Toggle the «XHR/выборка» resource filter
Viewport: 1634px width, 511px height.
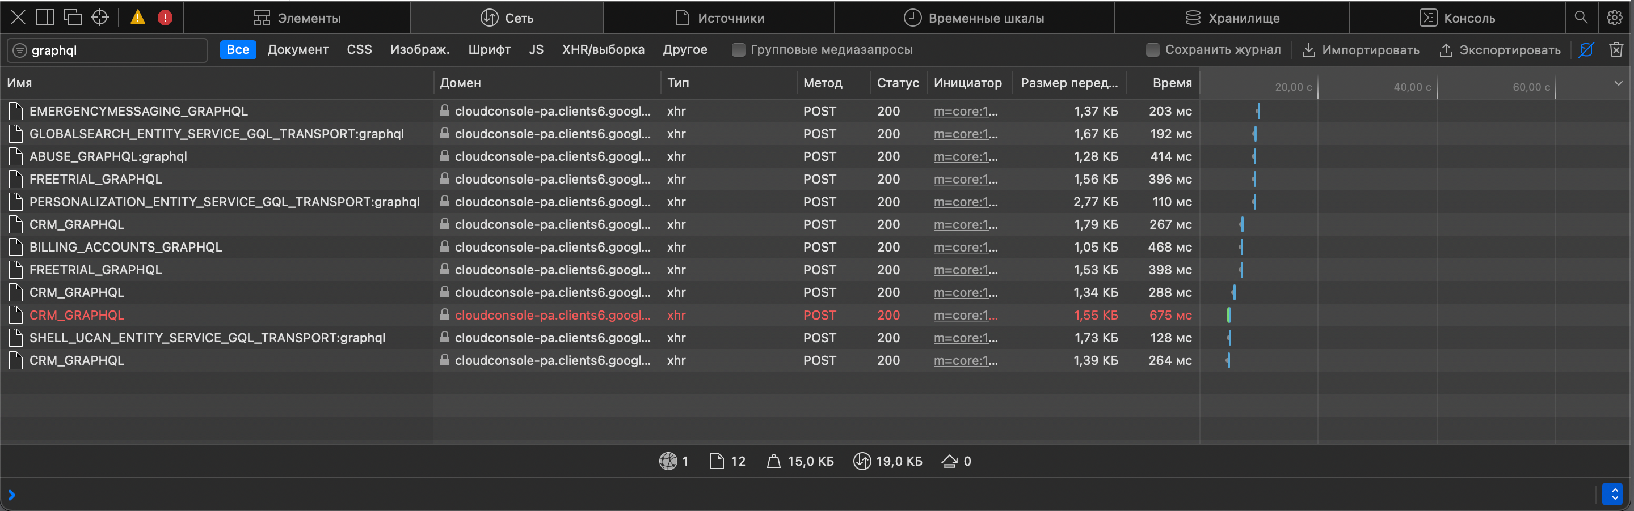click(x=603, y=49)
